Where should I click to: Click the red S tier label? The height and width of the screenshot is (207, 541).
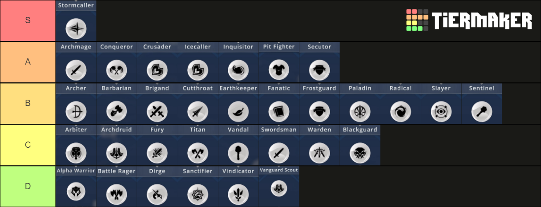28,20
